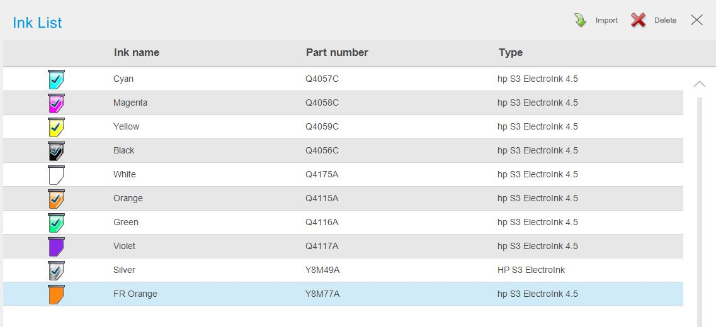Viewport: 716px width, 327px height.
Task: Click part number Q4057C
Action: (x=322, y=79)
